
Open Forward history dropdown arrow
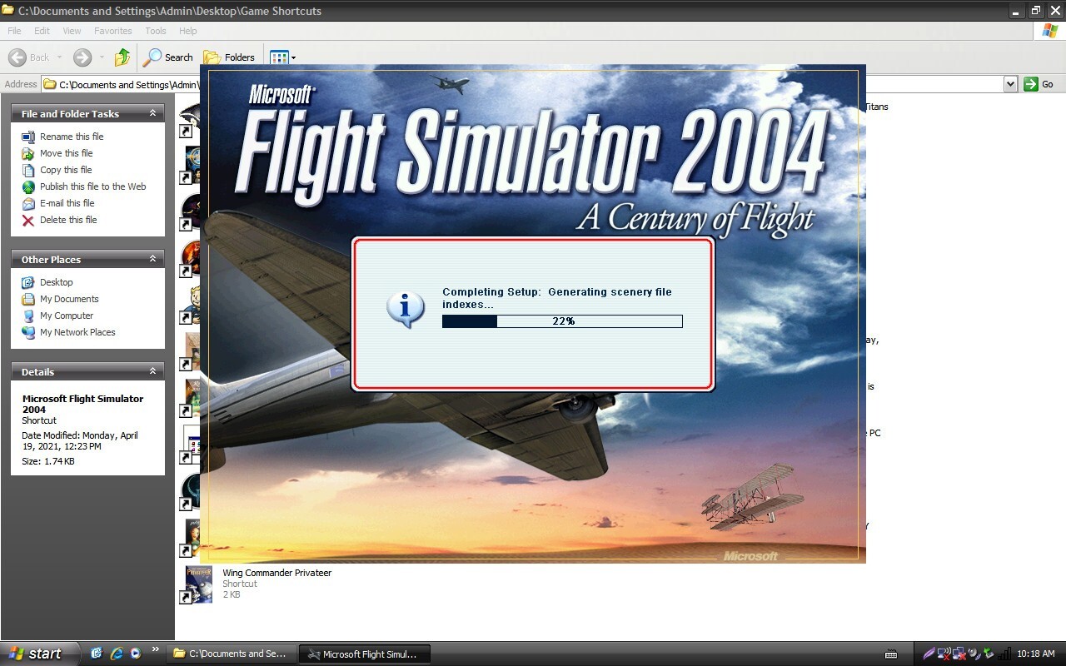tap(102, 57)
